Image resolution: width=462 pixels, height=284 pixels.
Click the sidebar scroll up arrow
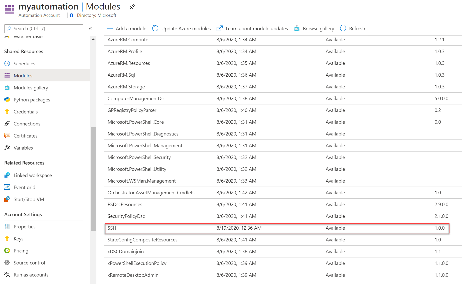[x=93, y=39]
